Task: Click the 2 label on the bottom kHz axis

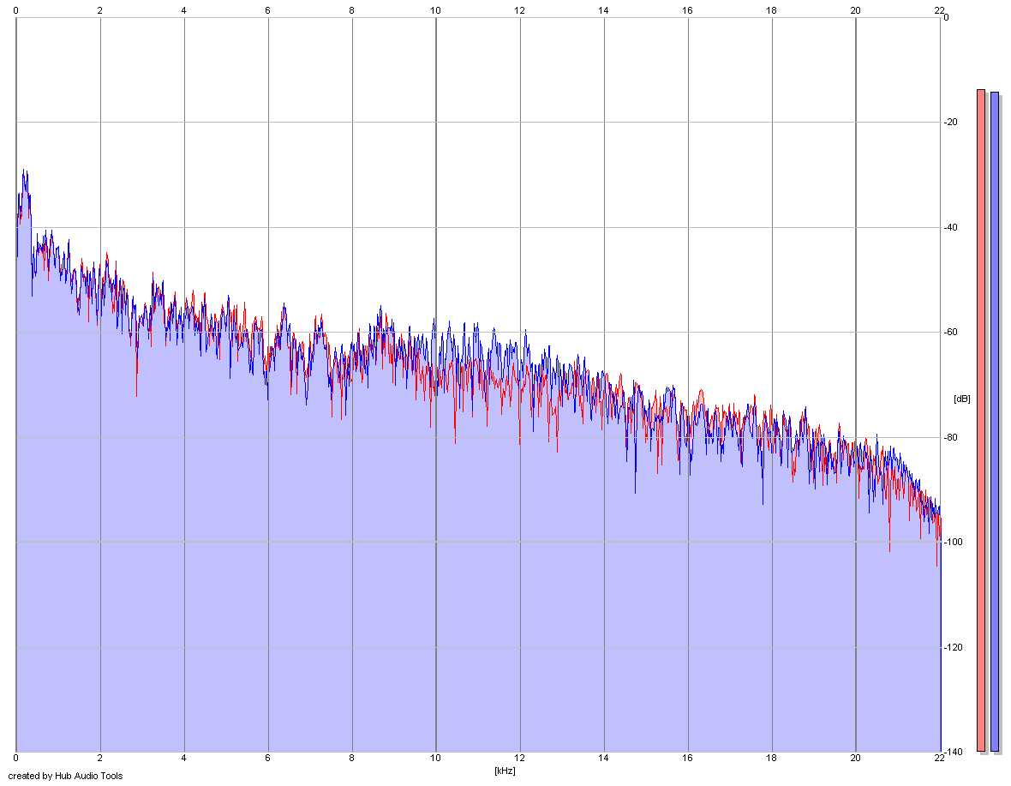Action: pyautogui.click(x=100, y=759)
